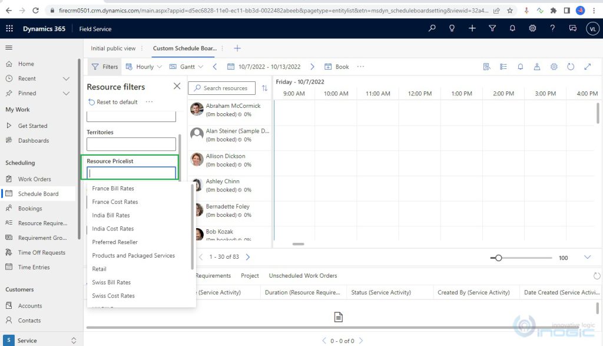603x346 pixels.
Task: Open the notifications bell on the board toolbar
Action: coord(520,67)
